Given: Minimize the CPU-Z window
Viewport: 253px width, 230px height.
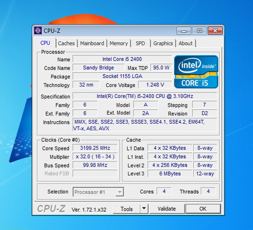Looking at the screenshot, I should tap(184, 31).
